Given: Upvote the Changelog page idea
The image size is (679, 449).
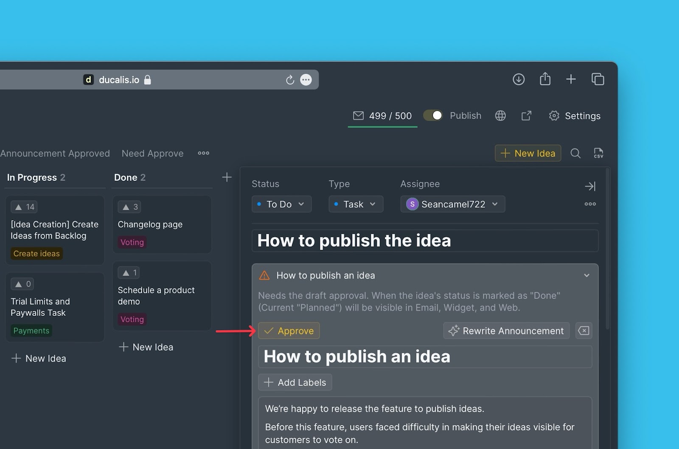Looking at the screenshot, I should click(129, 207).
